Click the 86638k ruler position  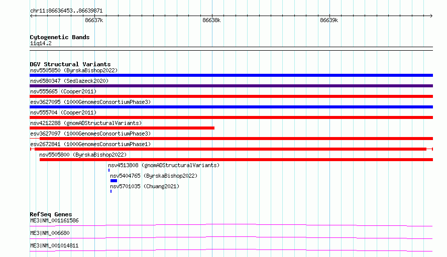point(211,20)
